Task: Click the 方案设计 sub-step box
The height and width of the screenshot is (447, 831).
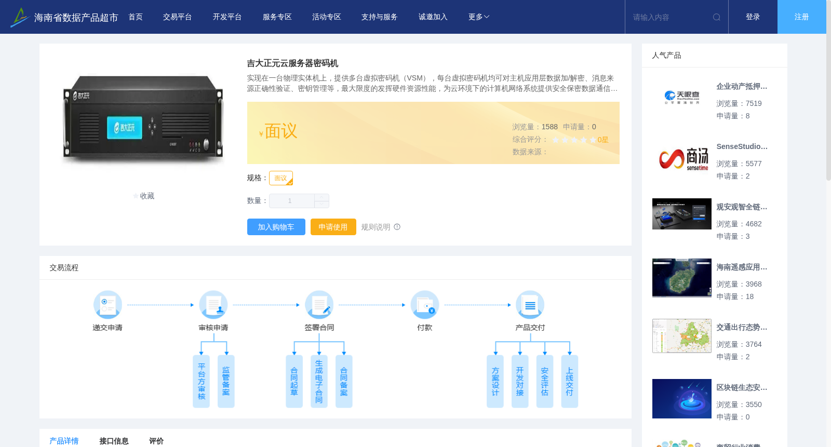Action: (495, 382)
